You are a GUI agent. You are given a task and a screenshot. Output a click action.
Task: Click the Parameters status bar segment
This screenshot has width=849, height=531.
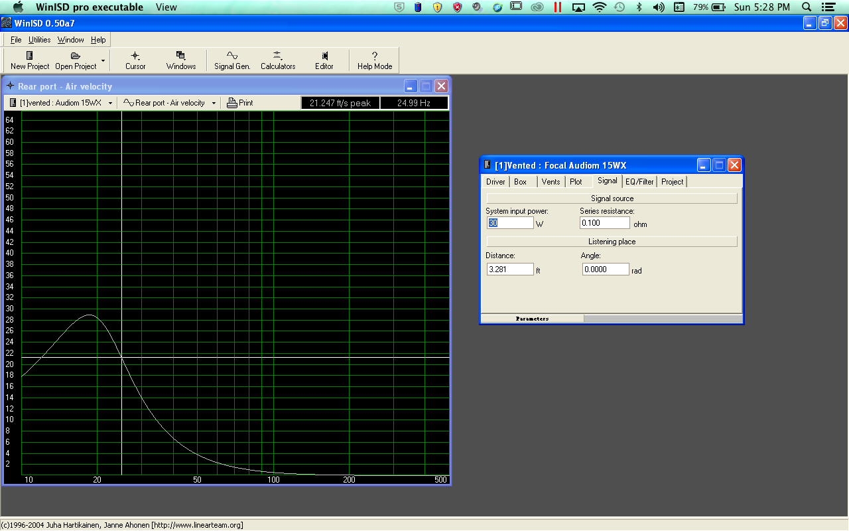point(532,319)
